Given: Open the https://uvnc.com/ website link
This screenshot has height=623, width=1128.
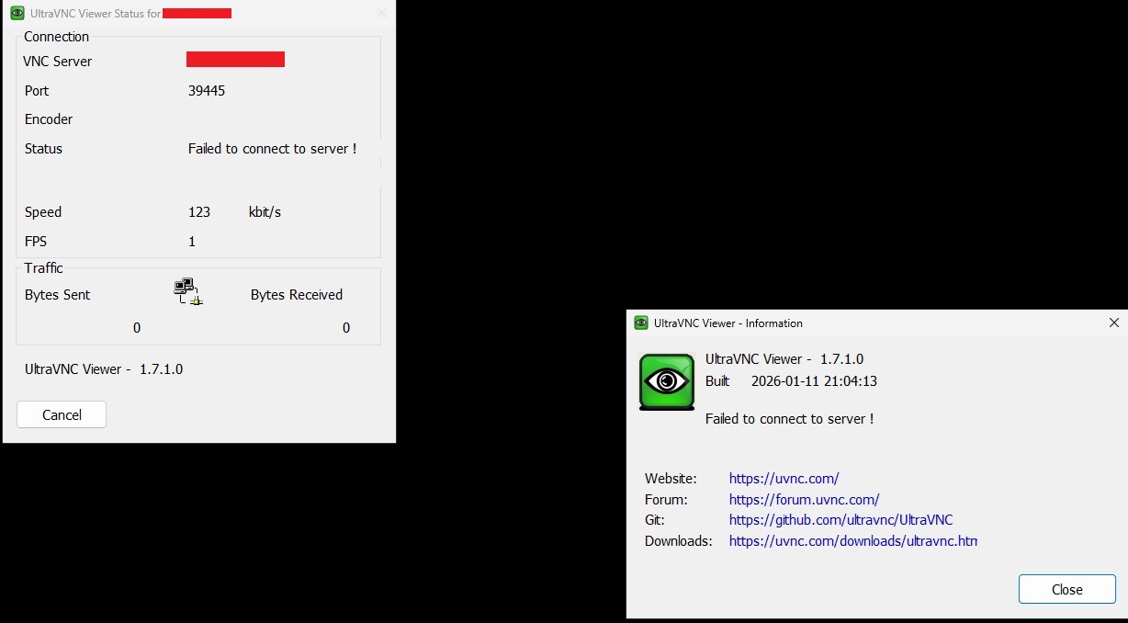Looking at the screenshot, I should click(x=784, y=479).
